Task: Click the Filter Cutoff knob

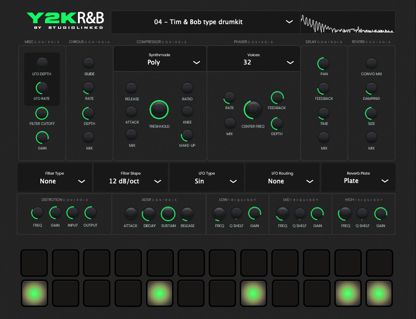Action: pyautogui.click(x=42, y=112)
